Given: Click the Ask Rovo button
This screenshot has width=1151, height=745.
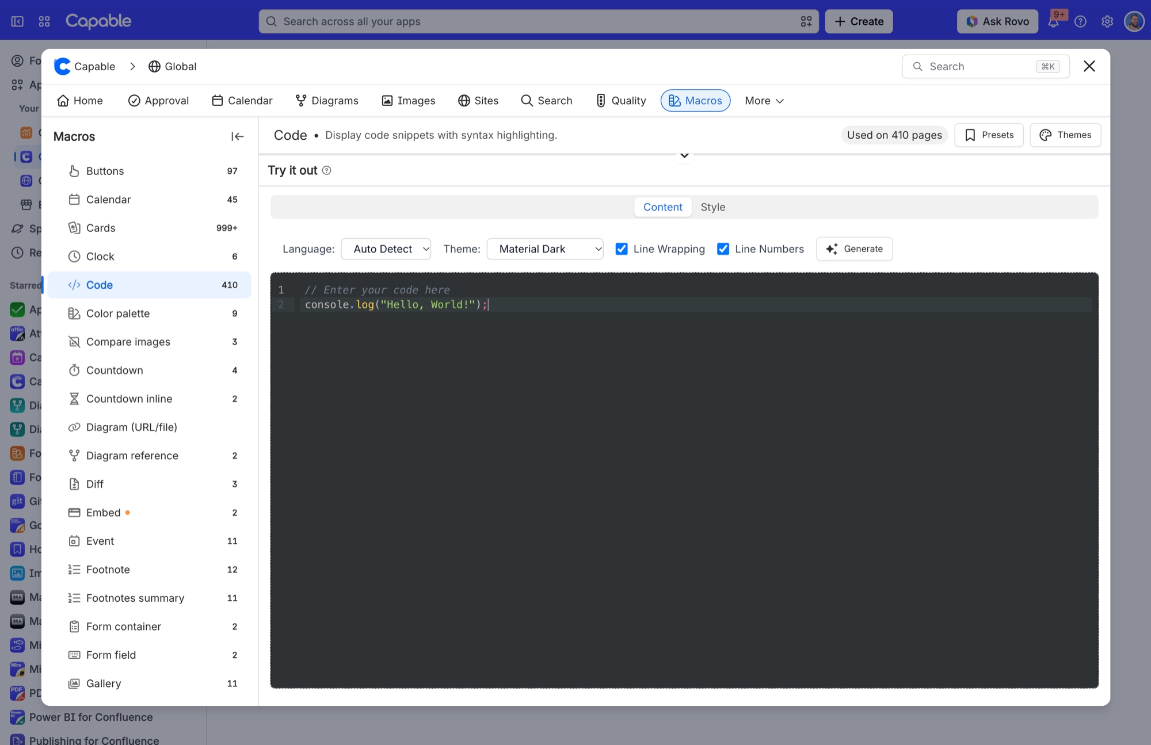Looking at the screenshot, I should tap(997, 22).
